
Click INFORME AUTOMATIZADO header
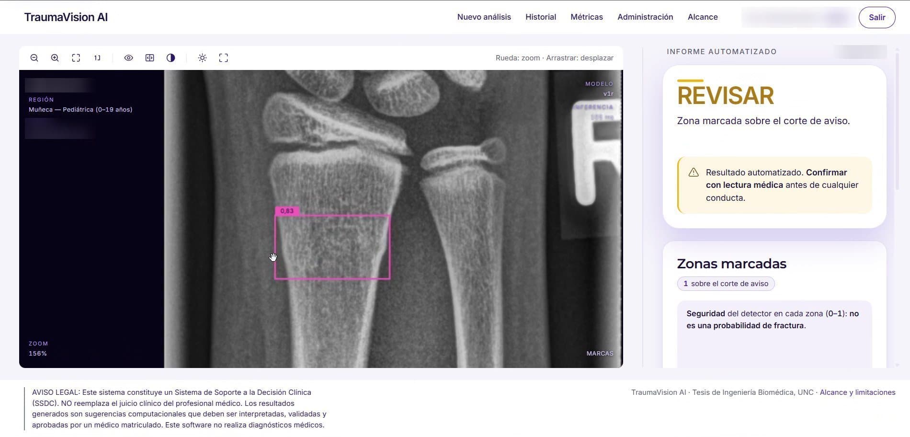click(x=722, y=52)
